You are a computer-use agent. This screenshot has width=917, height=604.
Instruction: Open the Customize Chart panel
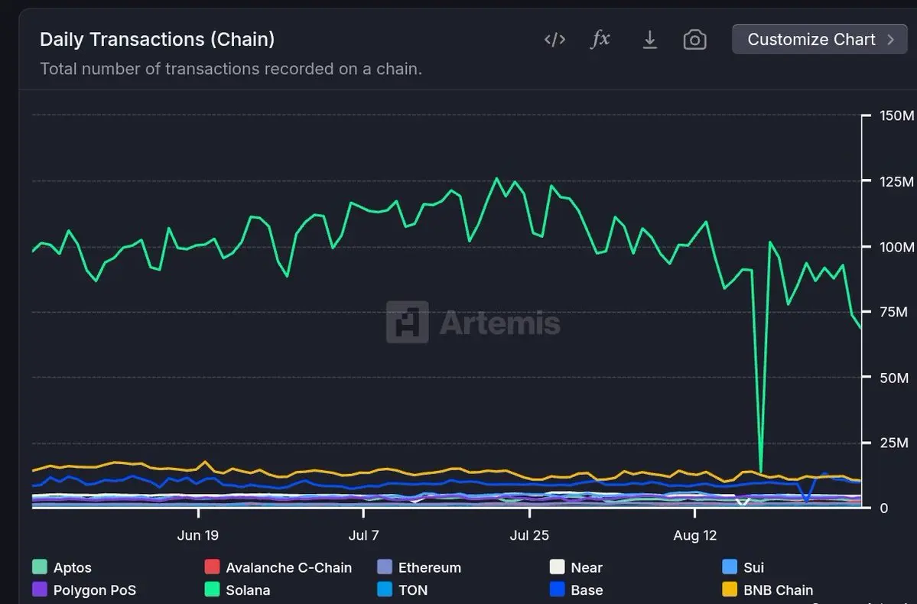819,39
